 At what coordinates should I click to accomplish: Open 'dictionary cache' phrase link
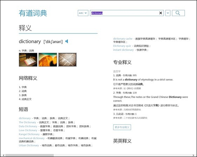(123, 39)
